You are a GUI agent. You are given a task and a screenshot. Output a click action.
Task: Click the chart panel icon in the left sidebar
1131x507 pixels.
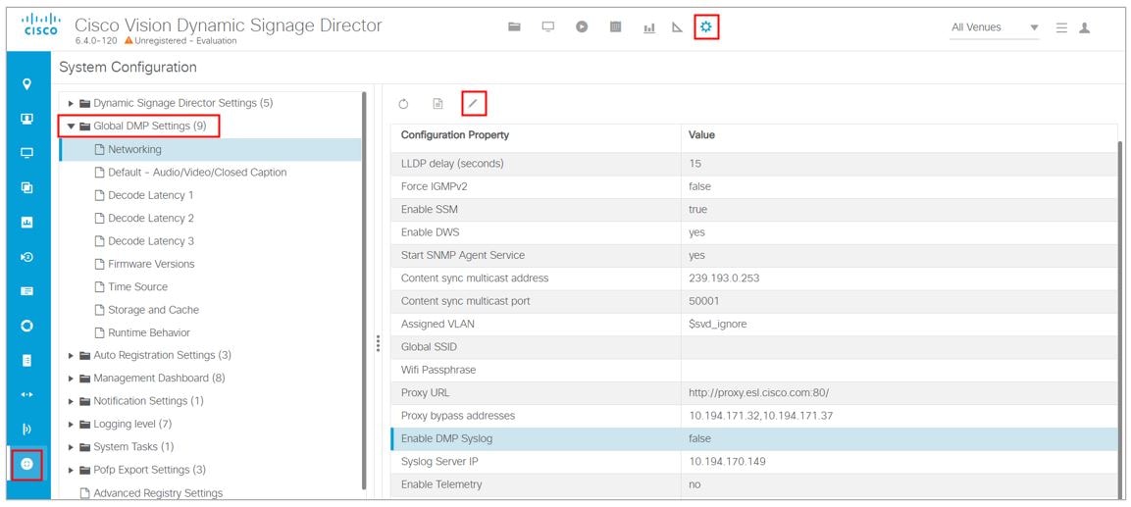coord(27,223)
